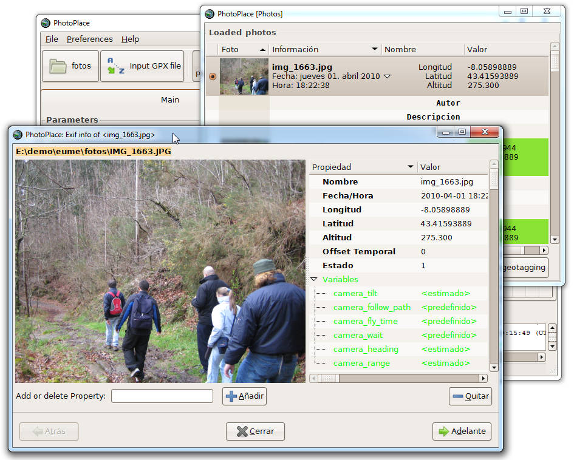Screen dimensions: 574x460
Task: Open the Información column header dropdown
Action: point(375,49)
